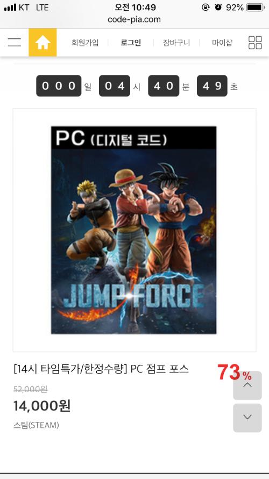Open the hamburger menu icon
269x479 pixels.
(x=15, y=42)
